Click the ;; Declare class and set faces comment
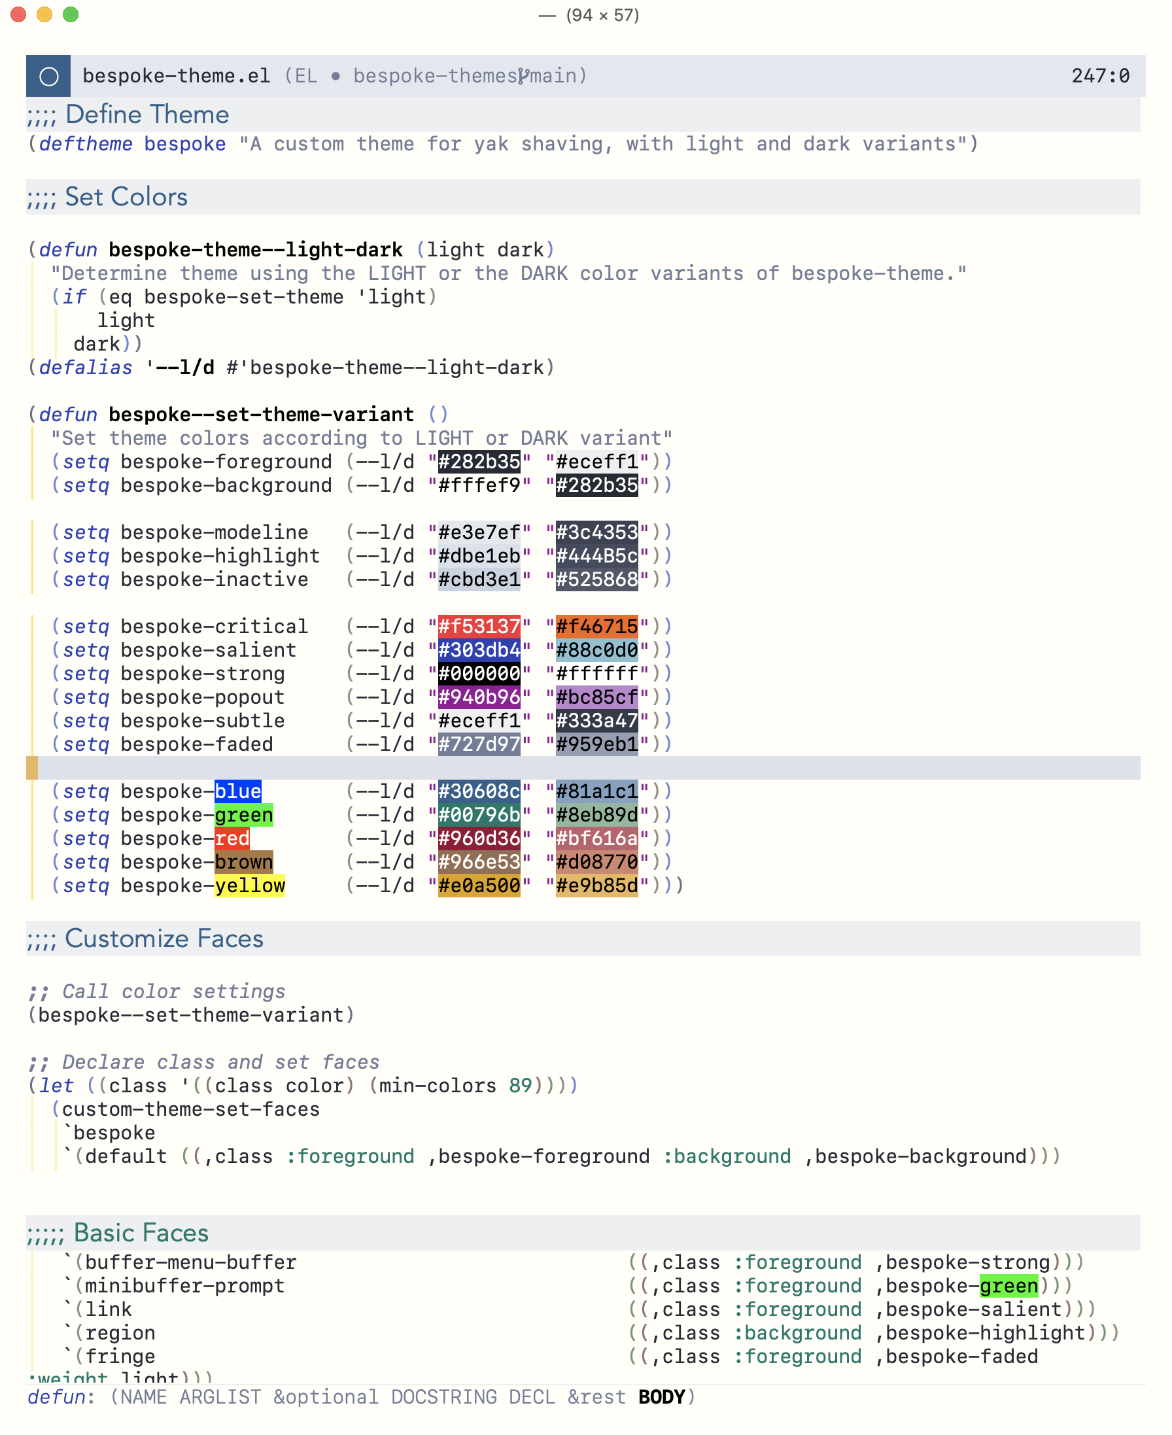This screenshot has width=1172, height=1435. tap(204, 1062)
